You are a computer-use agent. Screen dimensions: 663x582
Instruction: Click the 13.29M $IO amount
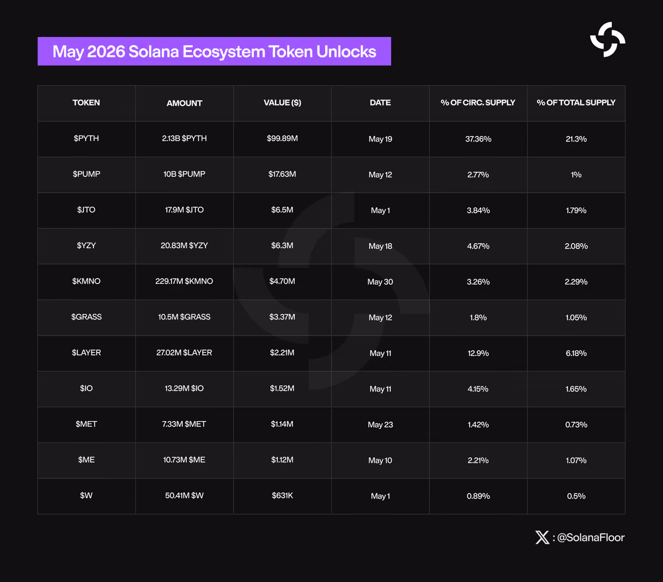[185, 388]
